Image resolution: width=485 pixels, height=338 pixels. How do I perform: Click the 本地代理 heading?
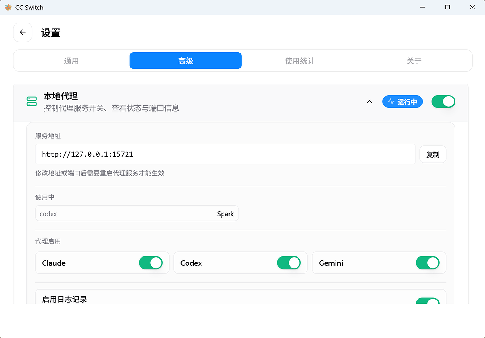point(60,96)
